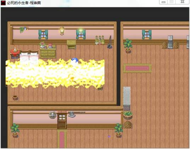190x149 pixels.
Task: Click the window title bar icon
Action: pos(3,3)
